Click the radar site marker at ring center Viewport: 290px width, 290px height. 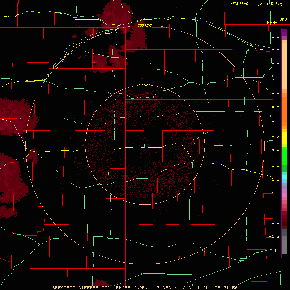(144, 146)
